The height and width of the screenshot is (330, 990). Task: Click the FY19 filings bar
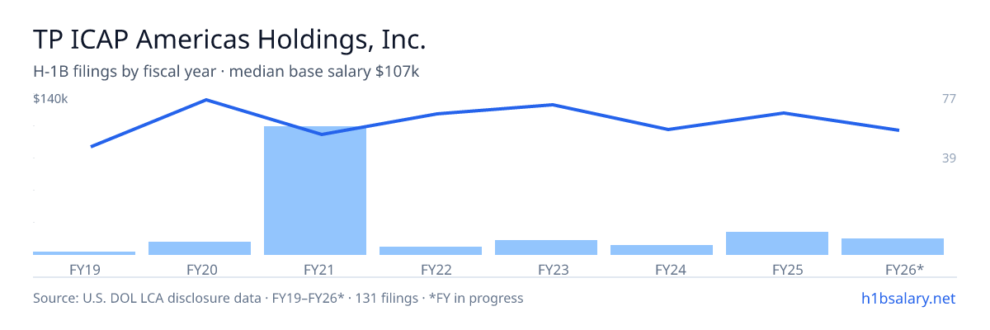point(84,253)
